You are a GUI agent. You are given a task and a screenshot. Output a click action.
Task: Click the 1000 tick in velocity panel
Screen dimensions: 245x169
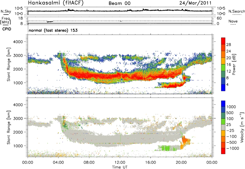coord(18,146)
